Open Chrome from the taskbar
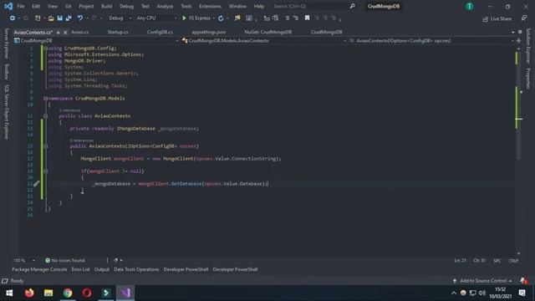This screenshot has width=535, height=301. point(68,293)
